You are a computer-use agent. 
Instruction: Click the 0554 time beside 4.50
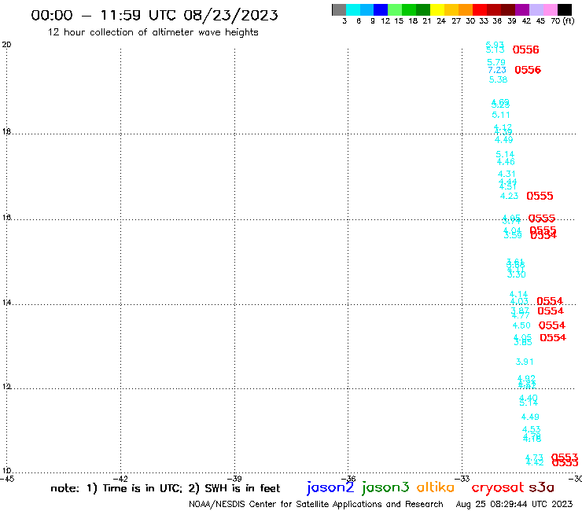(552, 325)
